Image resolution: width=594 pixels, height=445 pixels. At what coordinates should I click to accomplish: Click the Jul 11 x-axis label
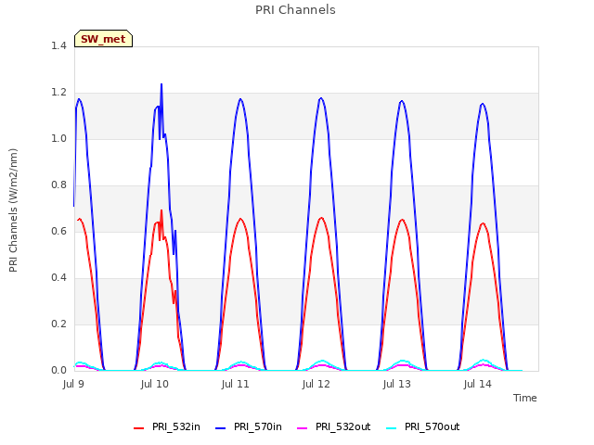point(235,384)
